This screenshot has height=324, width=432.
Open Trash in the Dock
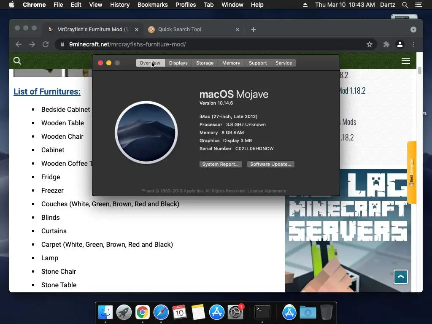tap(327, 313)
